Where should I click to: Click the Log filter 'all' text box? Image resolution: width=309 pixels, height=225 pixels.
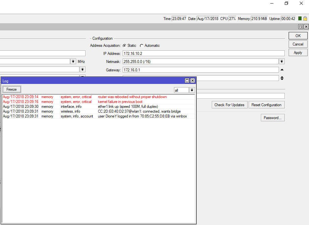coord(181,90)
